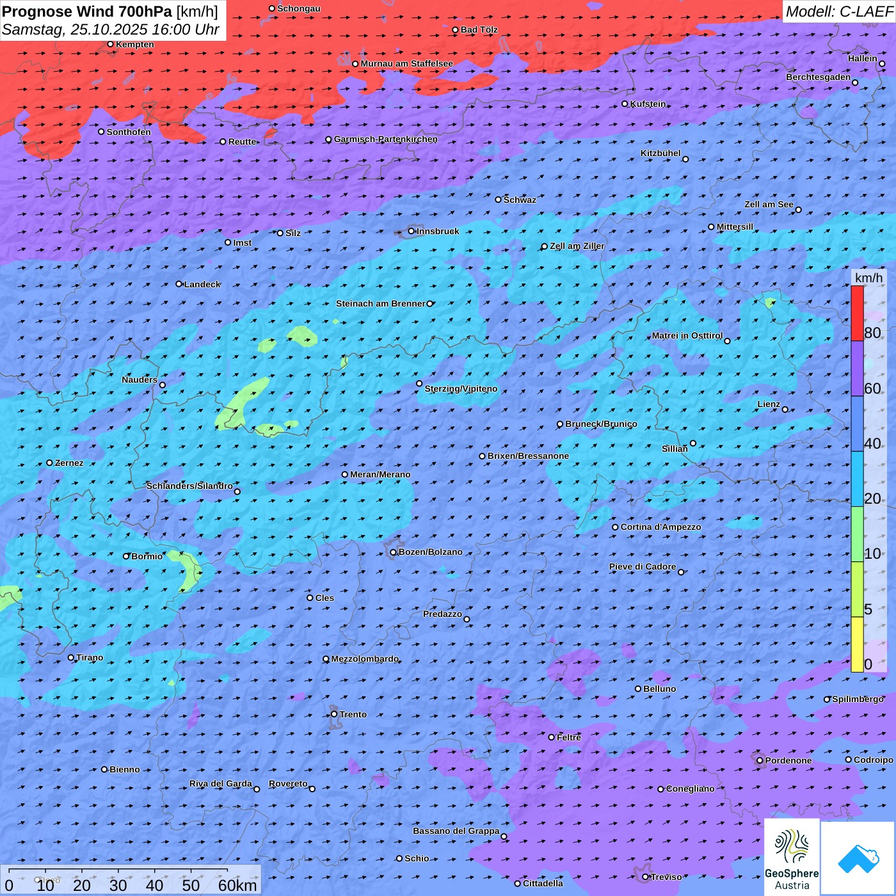The width and height of the screenshot is (896, 896).
Task: Click the 'Schwaz' label
Action: coord(520,200)
